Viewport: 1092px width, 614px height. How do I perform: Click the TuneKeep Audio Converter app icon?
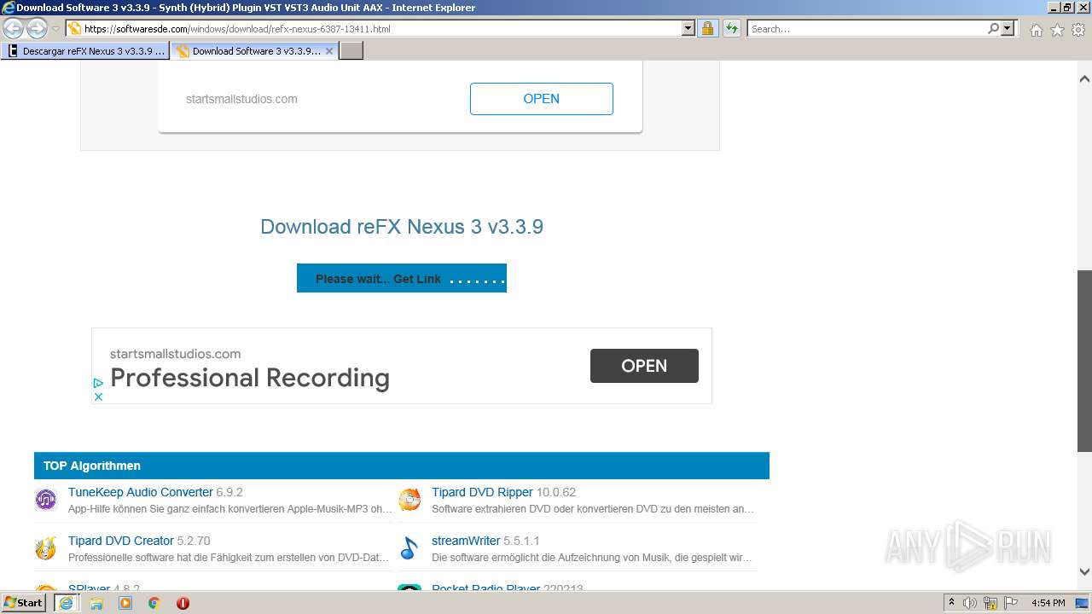pyautogui.click(x=45, y=500)
